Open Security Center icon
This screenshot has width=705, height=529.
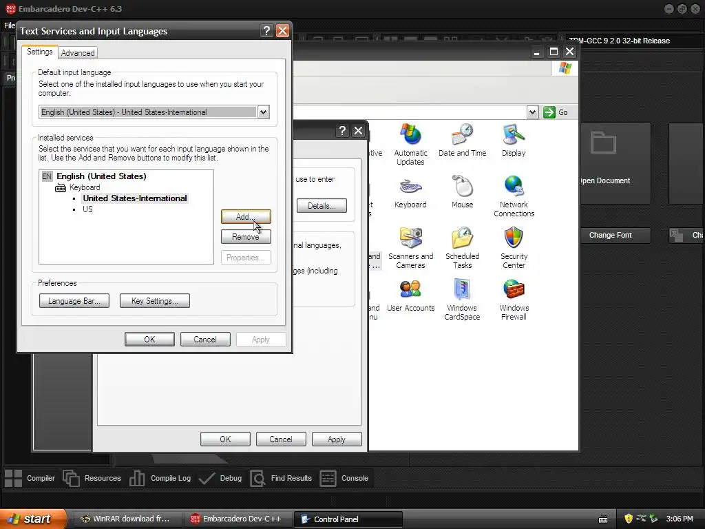(514, 248)
